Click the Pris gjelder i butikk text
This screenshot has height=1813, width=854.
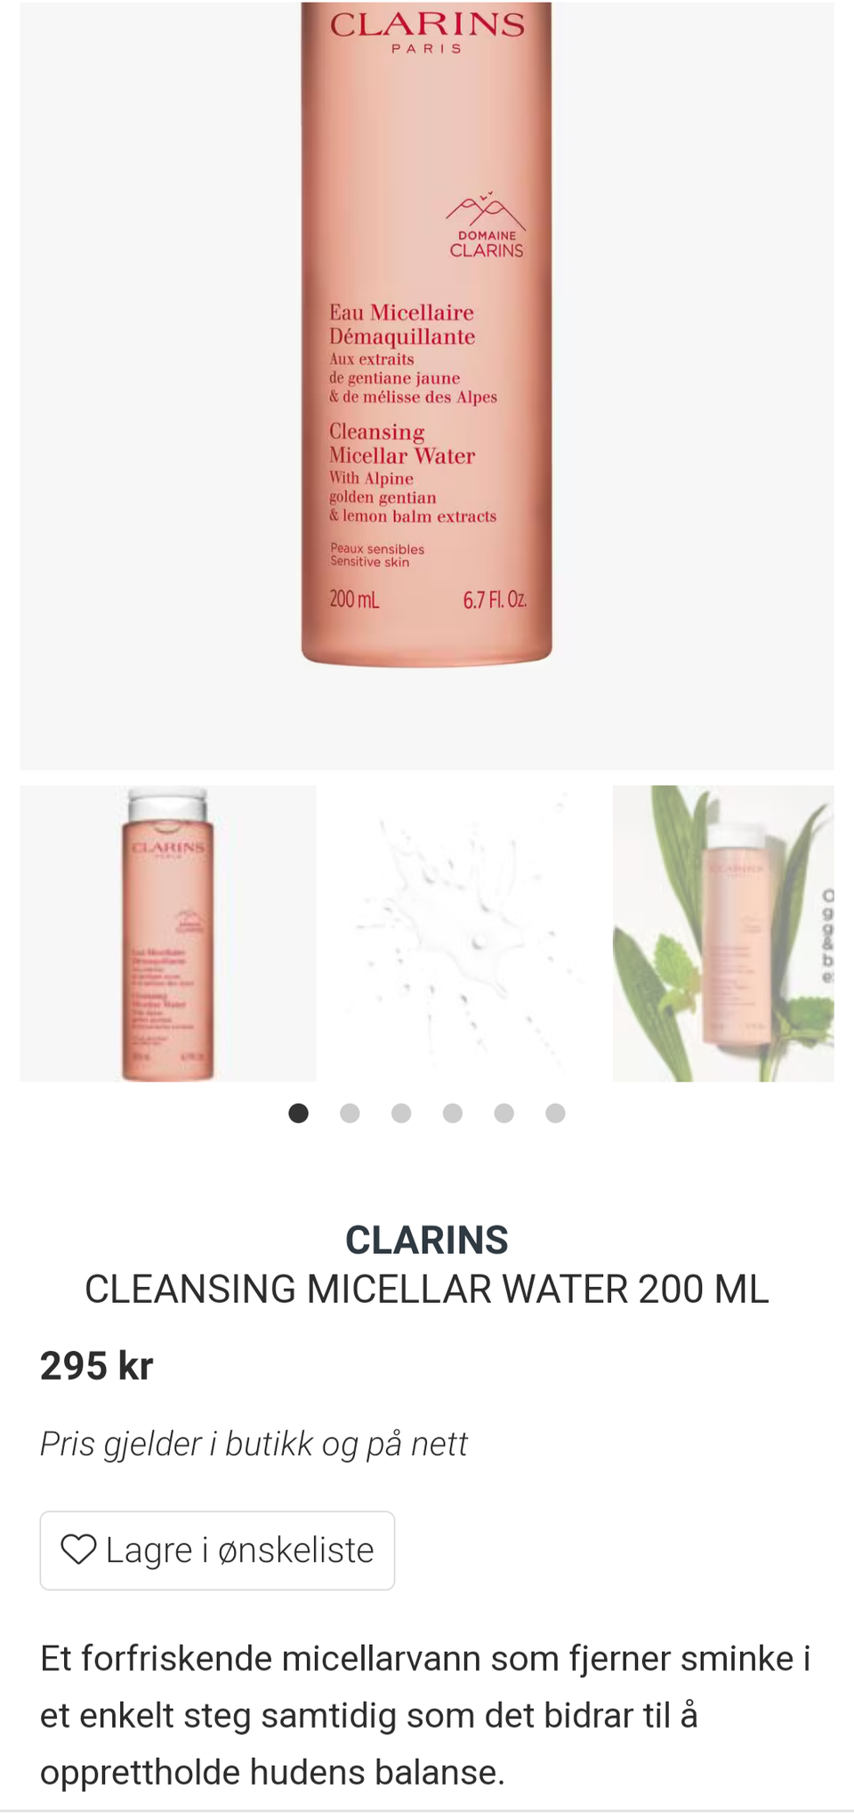(x=254, y=1445)
